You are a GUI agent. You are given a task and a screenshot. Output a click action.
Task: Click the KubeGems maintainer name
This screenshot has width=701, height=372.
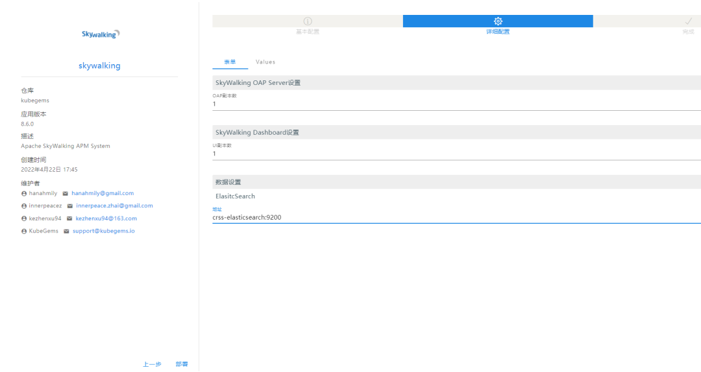(43, 231)
